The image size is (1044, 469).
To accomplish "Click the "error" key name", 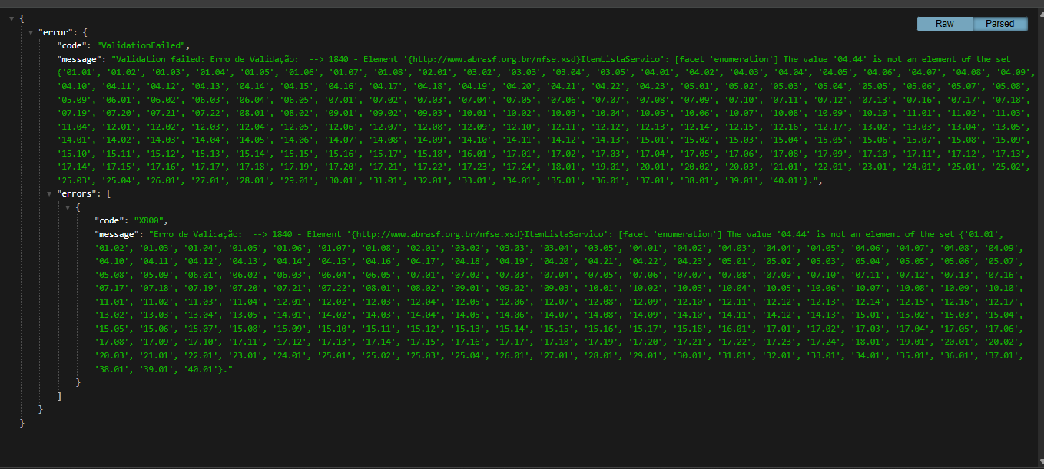I will click(x=55, y=32).
